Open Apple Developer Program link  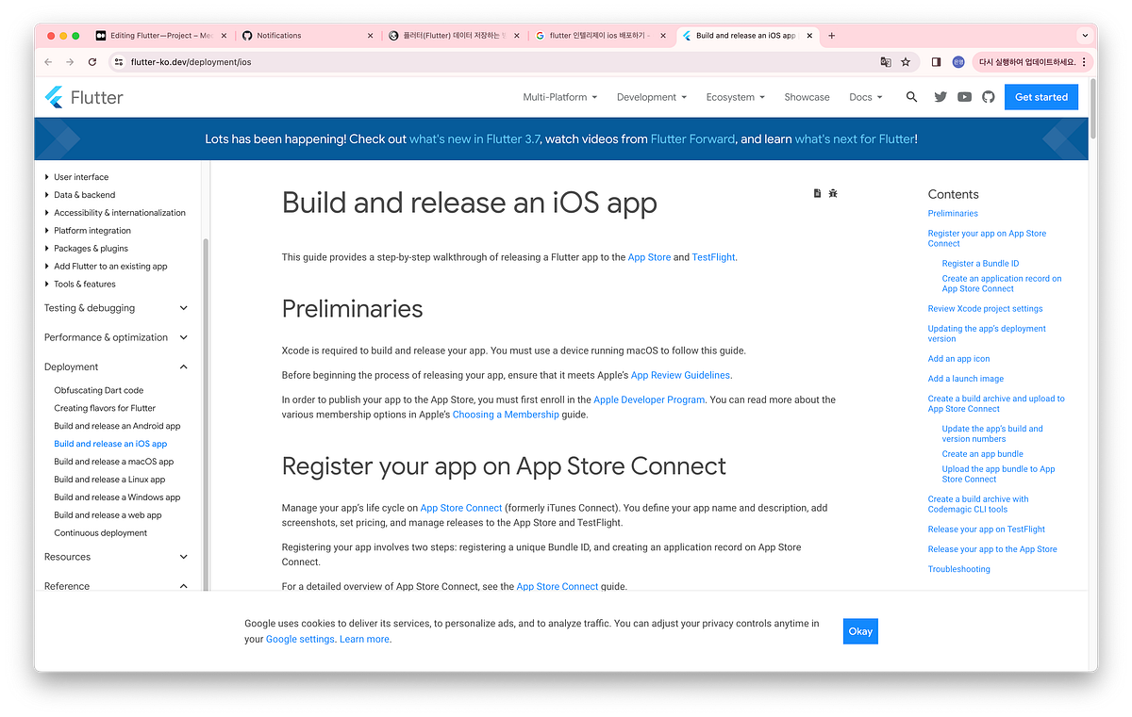[649, 399]
